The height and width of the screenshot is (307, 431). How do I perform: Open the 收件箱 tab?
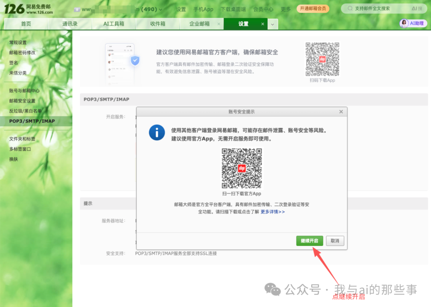coord(158,24)
